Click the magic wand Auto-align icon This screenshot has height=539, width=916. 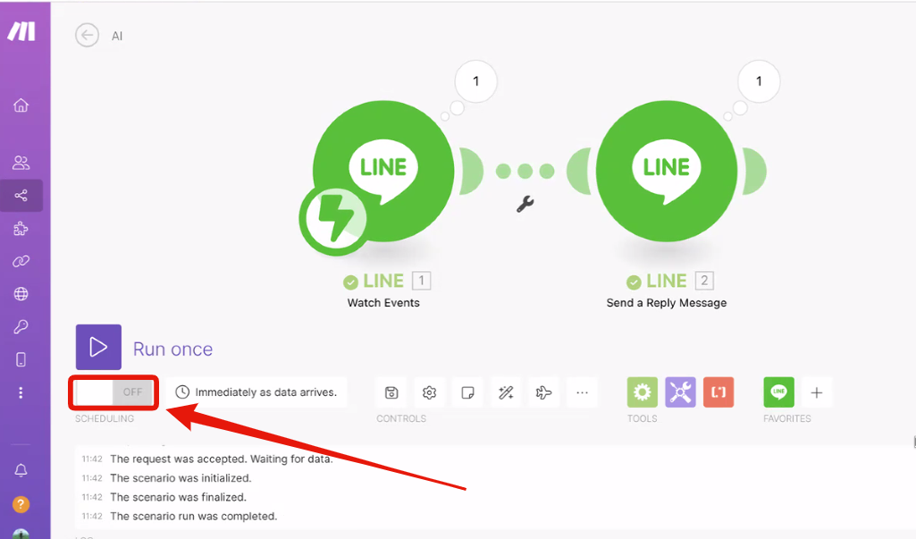(x=506, y=392)
